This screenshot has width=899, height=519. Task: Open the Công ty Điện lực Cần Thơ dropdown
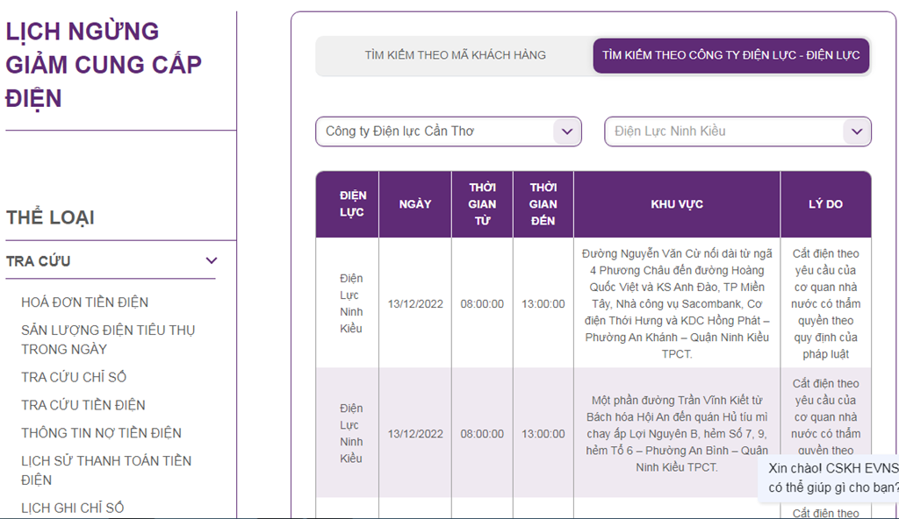448,132
